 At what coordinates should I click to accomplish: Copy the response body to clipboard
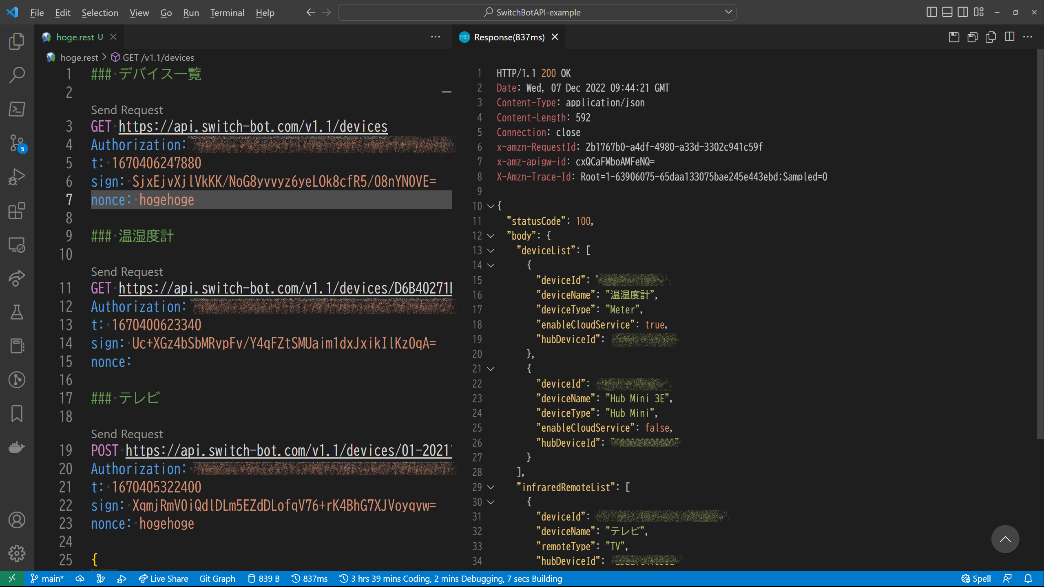(x=991, y=37)
